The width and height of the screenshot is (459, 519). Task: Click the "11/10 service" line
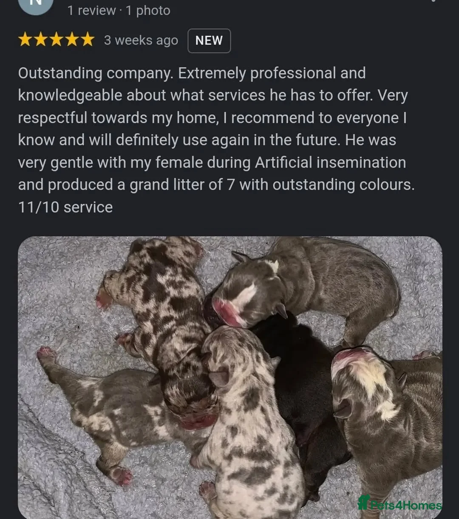pyautogui.click(x=65, y=207)
